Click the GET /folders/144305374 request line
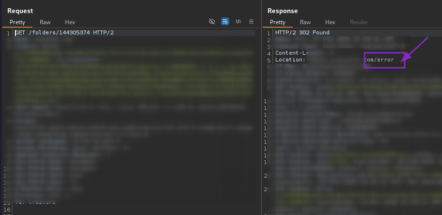Viewport: 442px width, 215px height. pyautogui.click(x=64, y=33)
